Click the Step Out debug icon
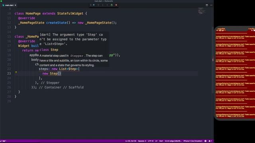 (107, 5)
